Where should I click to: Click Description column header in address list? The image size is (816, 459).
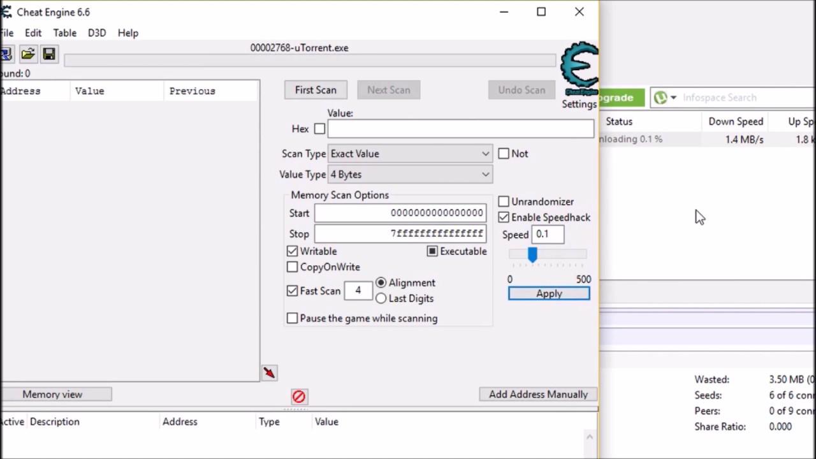[92, 422]
